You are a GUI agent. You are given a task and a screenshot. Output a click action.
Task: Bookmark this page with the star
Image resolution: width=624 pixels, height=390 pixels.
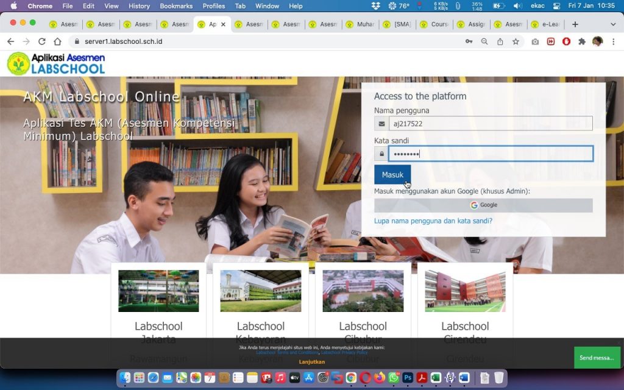click(516, 41)
